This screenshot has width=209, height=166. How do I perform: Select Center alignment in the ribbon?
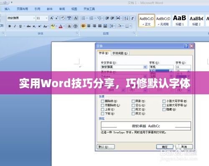(x=89, y=26)
